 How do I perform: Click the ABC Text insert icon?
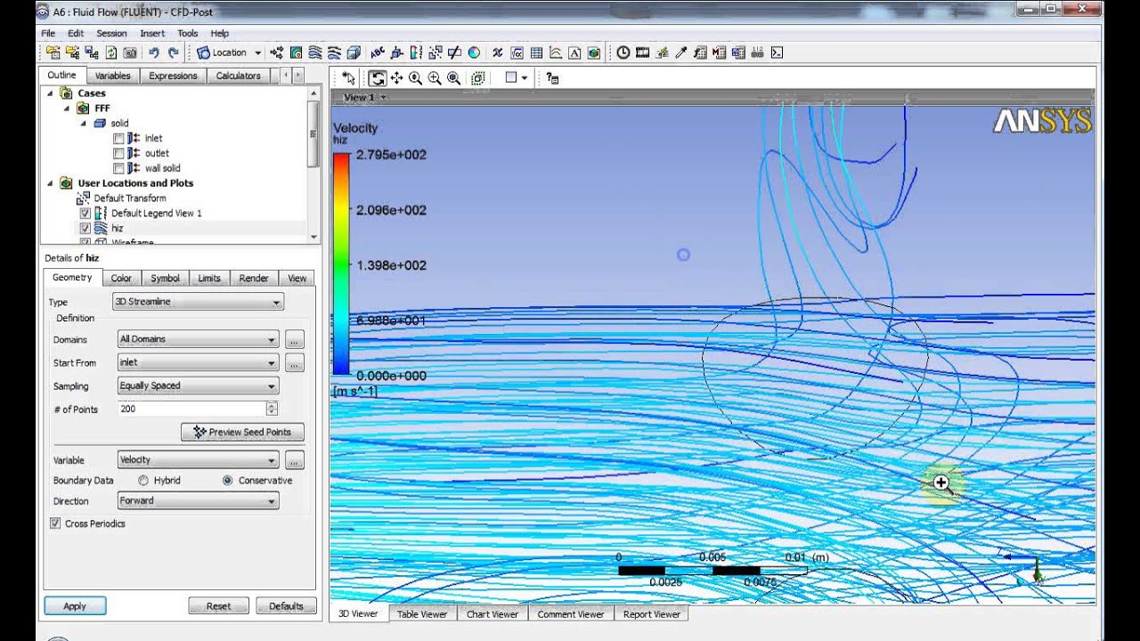click(x=378, y=53)
